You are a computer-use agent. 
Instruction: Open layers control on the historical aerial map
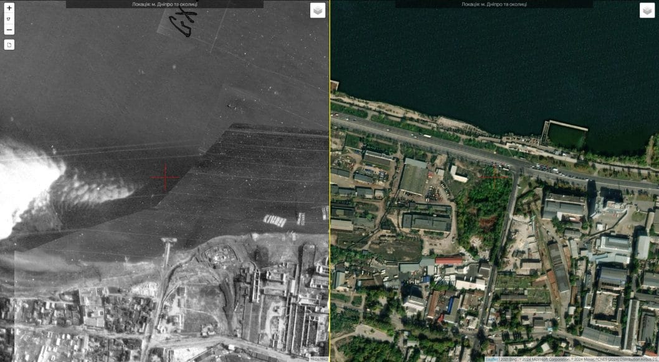318,11
